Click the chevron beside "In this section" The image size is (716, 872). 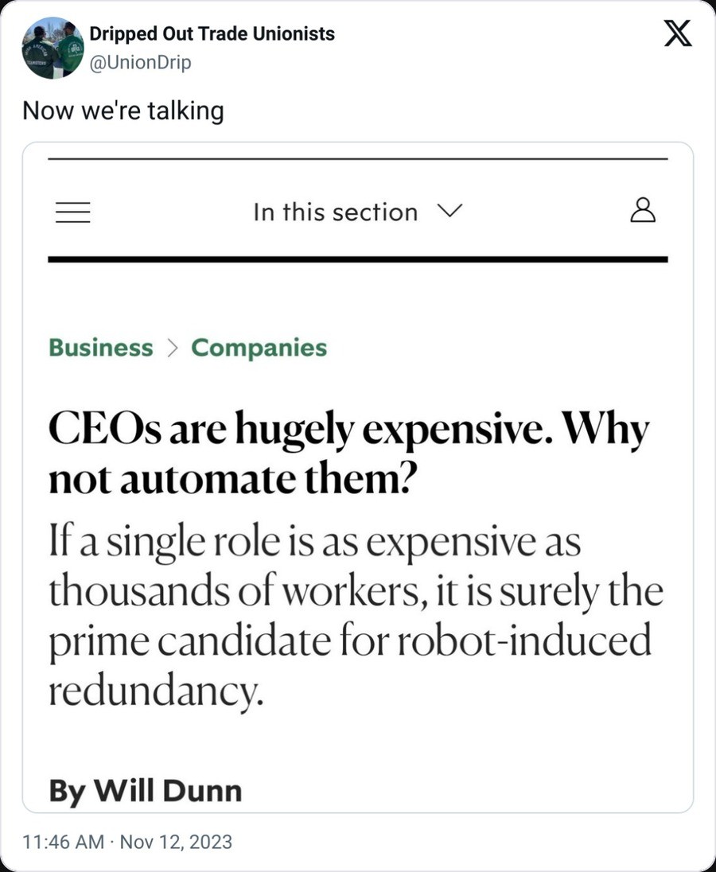click(x=449, y=212)
